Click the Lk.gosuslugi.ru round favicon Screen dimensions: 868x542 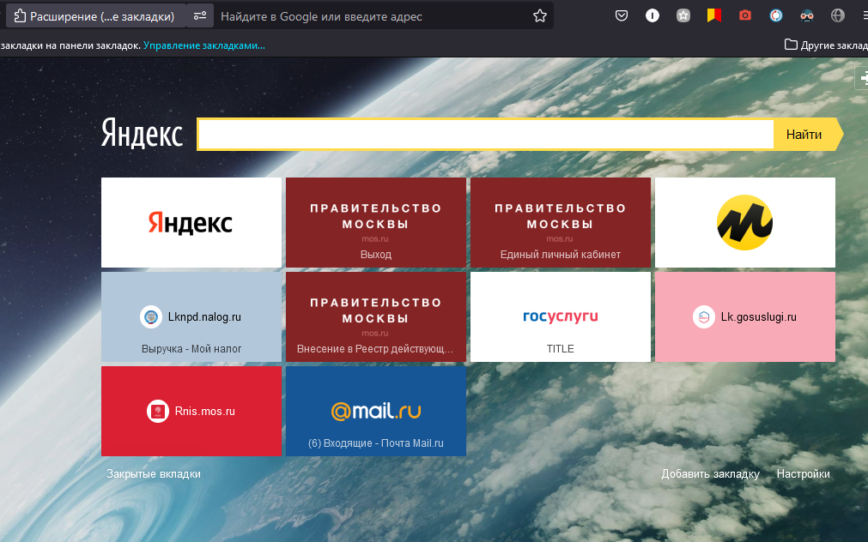pyautogui.click(x=704, y=317)
